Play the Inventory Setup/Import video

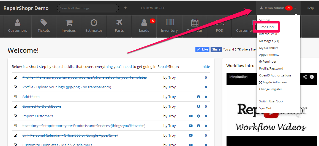pos(191,126)
